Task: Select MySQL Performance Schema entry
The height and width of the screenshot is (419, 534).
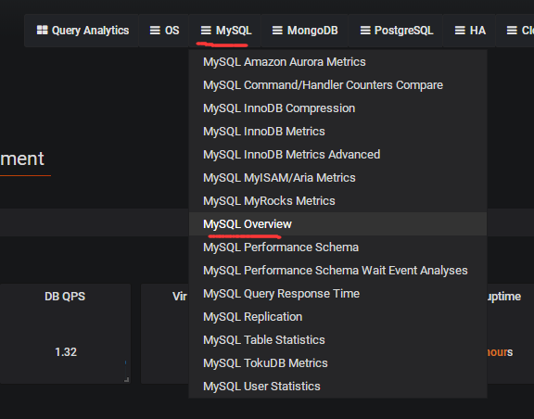Action: coord(337,248)
